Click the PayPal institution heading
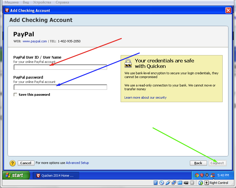236x188 pixels. pyautogui.click(x=24, y=34)
